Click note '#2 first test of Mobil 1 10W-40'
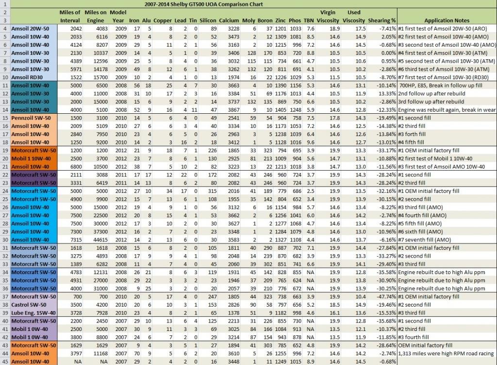This screenshot has height=365, width=497. point(435,158)
